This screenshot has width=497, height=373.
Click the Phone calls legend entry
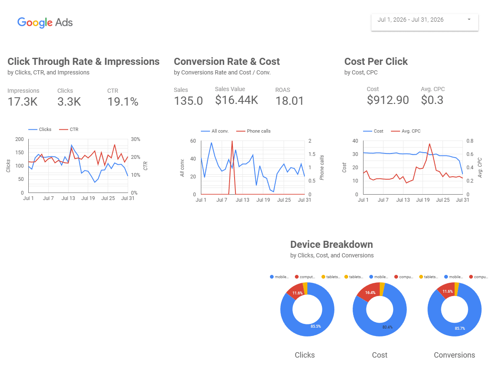(x=253, y=131)
